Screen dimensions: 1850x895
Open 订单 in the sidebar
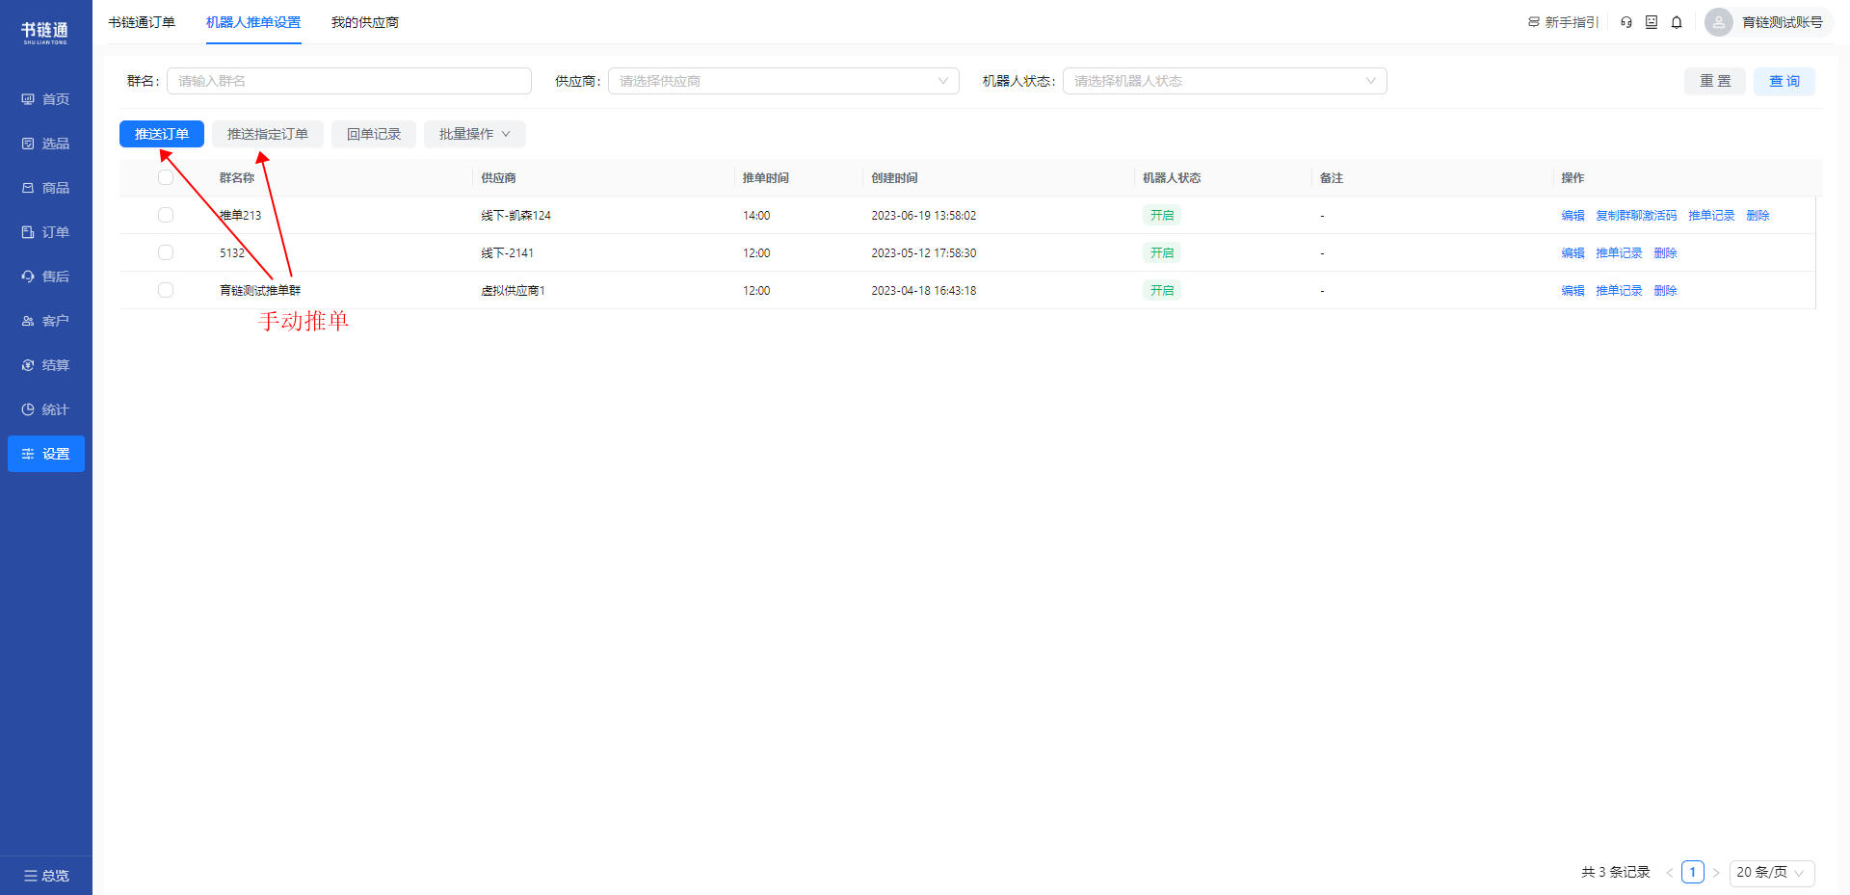[45, 232]
